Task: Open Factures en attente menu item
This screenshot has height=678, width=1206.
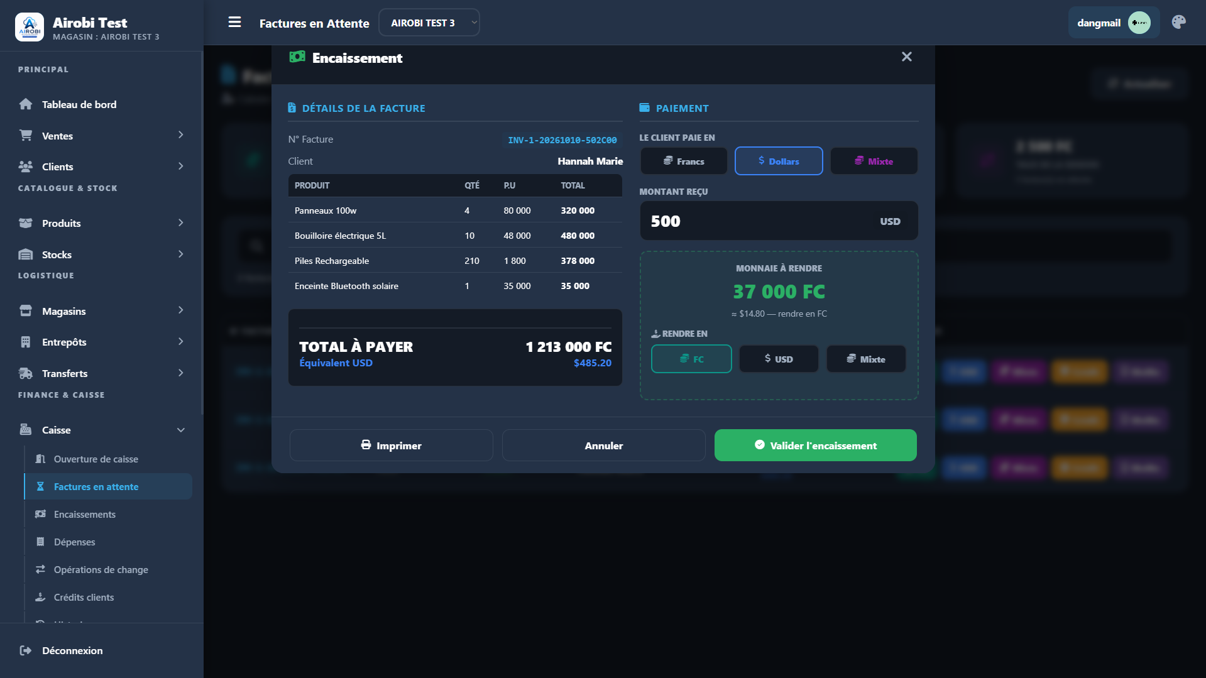Action: click(x=108, y=486)
